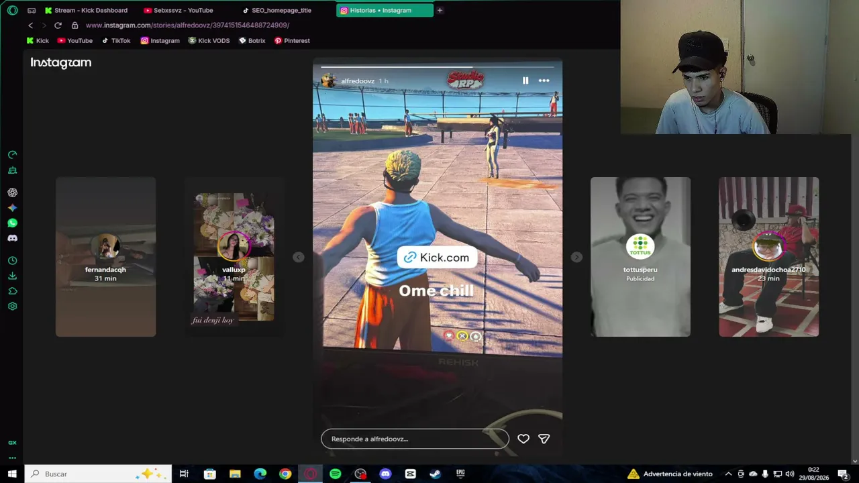The image size is (859, 483).
Task: Open the Instagram bookmark
Action: 160,41
